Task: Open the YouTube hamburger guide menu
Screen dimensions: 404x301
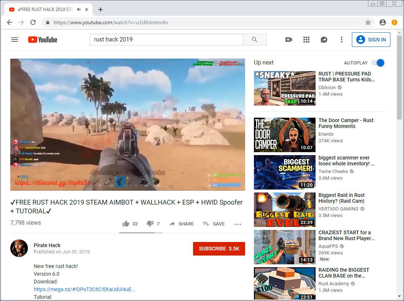Action: point(15,40)
